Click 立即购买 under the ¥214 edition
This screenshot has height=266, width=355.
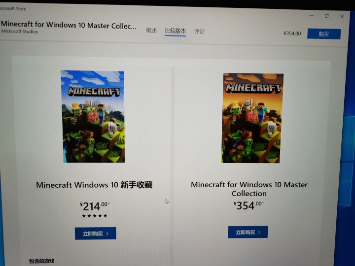coord(95,233)
